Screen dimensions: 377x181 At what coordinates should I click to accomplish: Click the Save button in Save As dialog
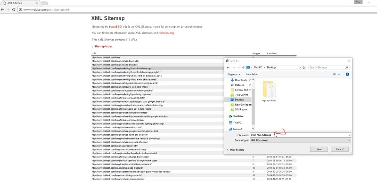point(319,149)
